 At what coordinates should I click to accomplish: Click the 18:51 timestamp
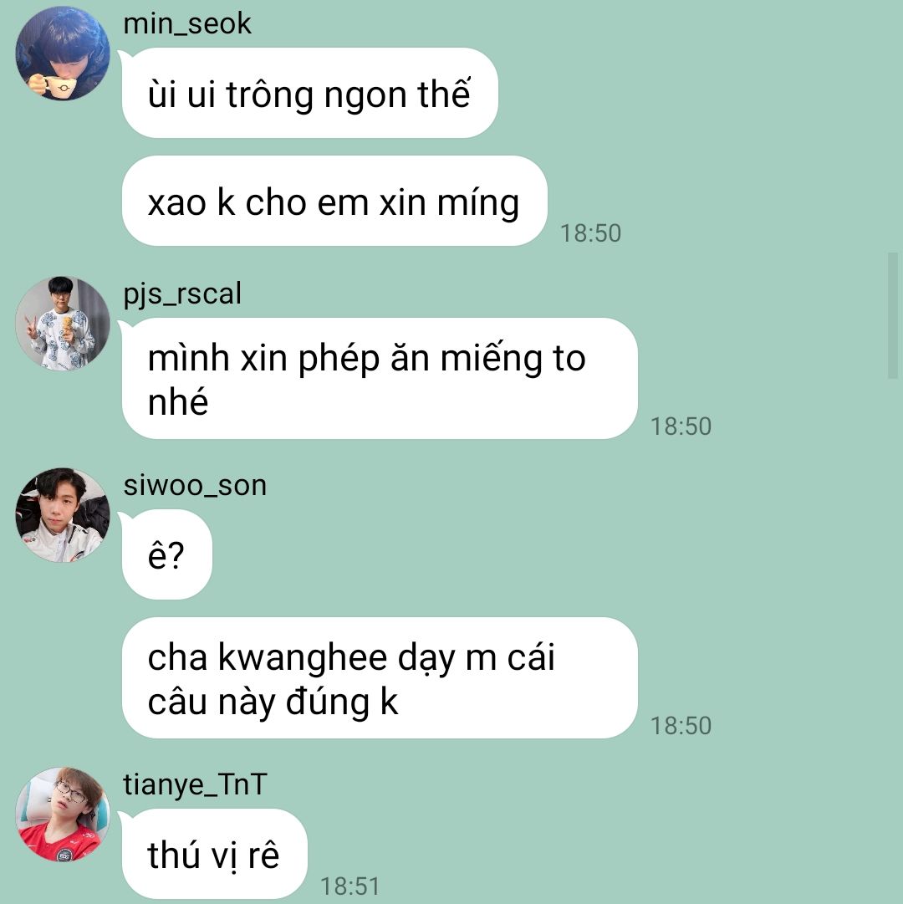pos(349,886)
